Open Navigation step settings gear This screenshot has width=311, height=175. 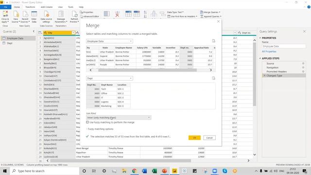click(303, 68)
